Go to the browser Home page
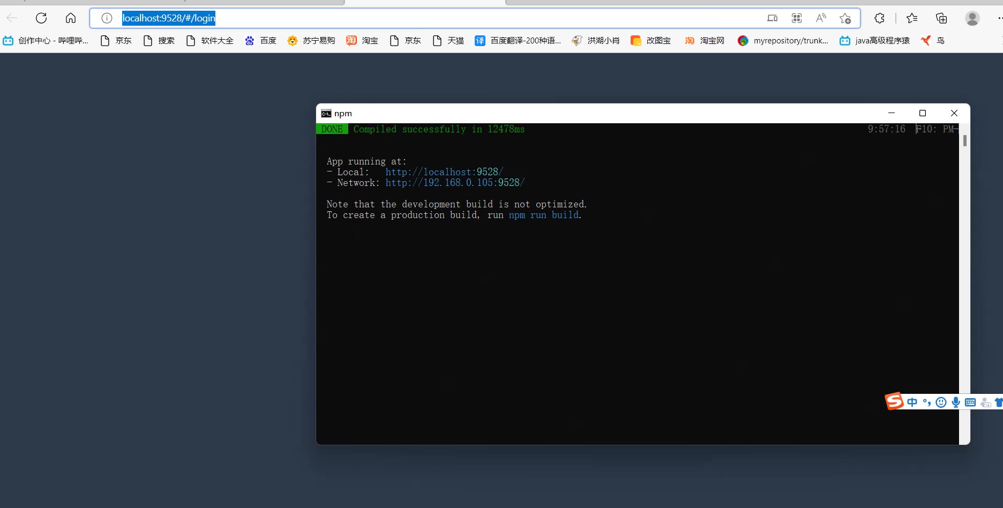The height and width of the screenshot is (508, 1003). click(71, 18)
